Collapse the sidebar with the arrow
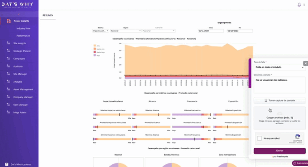This screenshot has width=308, height=167. [x=19, y=14]
